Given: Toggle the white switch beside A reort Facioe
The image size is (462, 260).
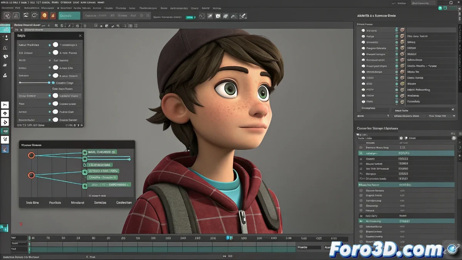Looking at the screenshot, I should pos(55,53).
